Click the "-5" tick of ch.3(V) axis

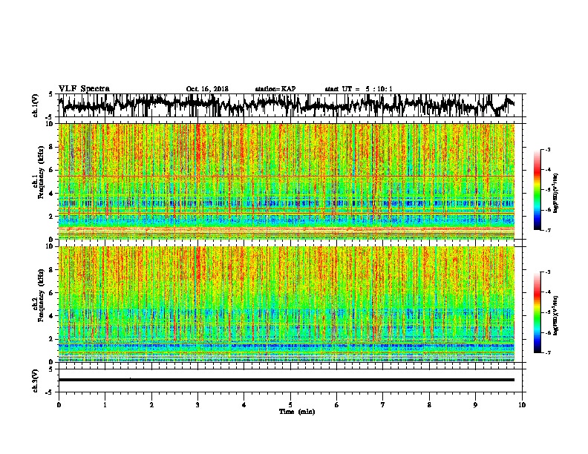[50, 392]
